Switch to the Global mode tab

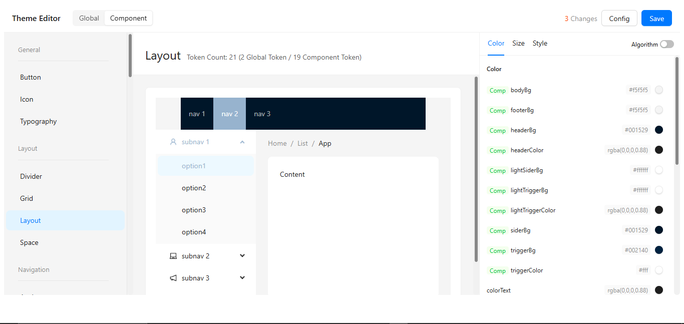89,18
